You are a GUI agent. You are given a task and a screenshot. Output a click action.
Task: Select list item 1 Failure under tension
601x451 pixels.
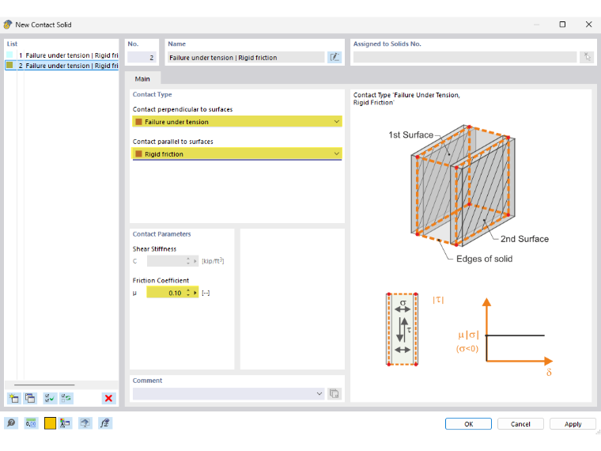(62, 55)
